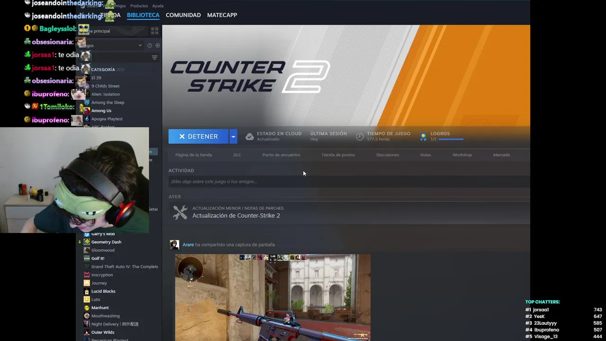This screenshot has height=341, width=606.
Task: Open Arare's shared Counter-Strike screenshot
Action: coord(273,297)
